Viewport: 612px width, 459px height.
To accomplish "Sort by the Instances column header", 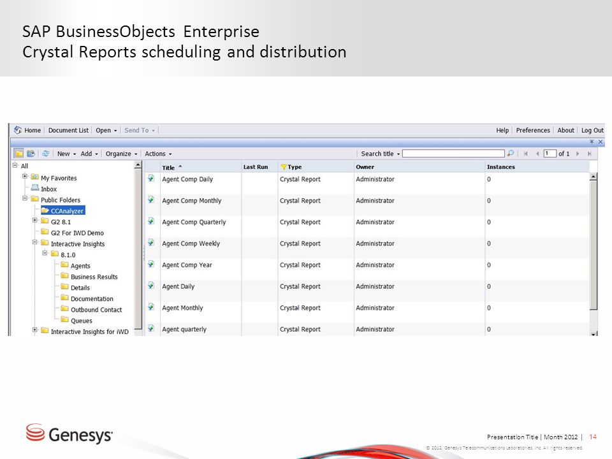I will pyautogui.click(x=501, y=167).
